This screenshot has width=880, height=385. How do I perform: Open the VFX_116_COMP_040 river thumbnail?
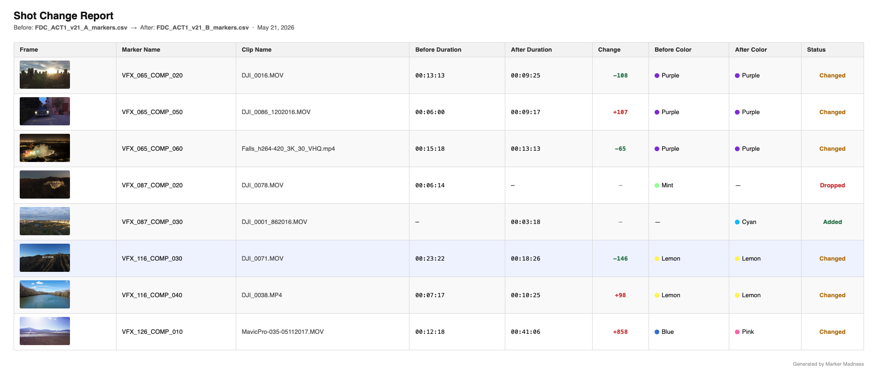click(x=45, y=294)
